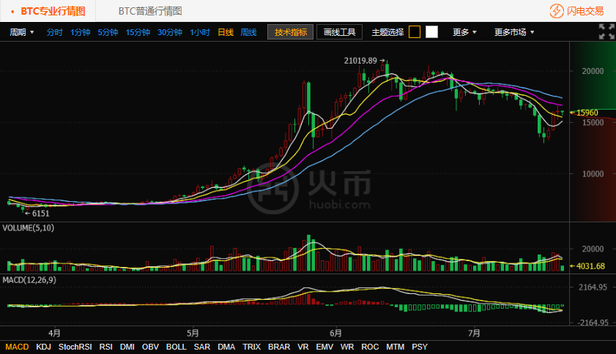616x354 pixels.
Task: Select MACD indicator
Action: point(17,347)
